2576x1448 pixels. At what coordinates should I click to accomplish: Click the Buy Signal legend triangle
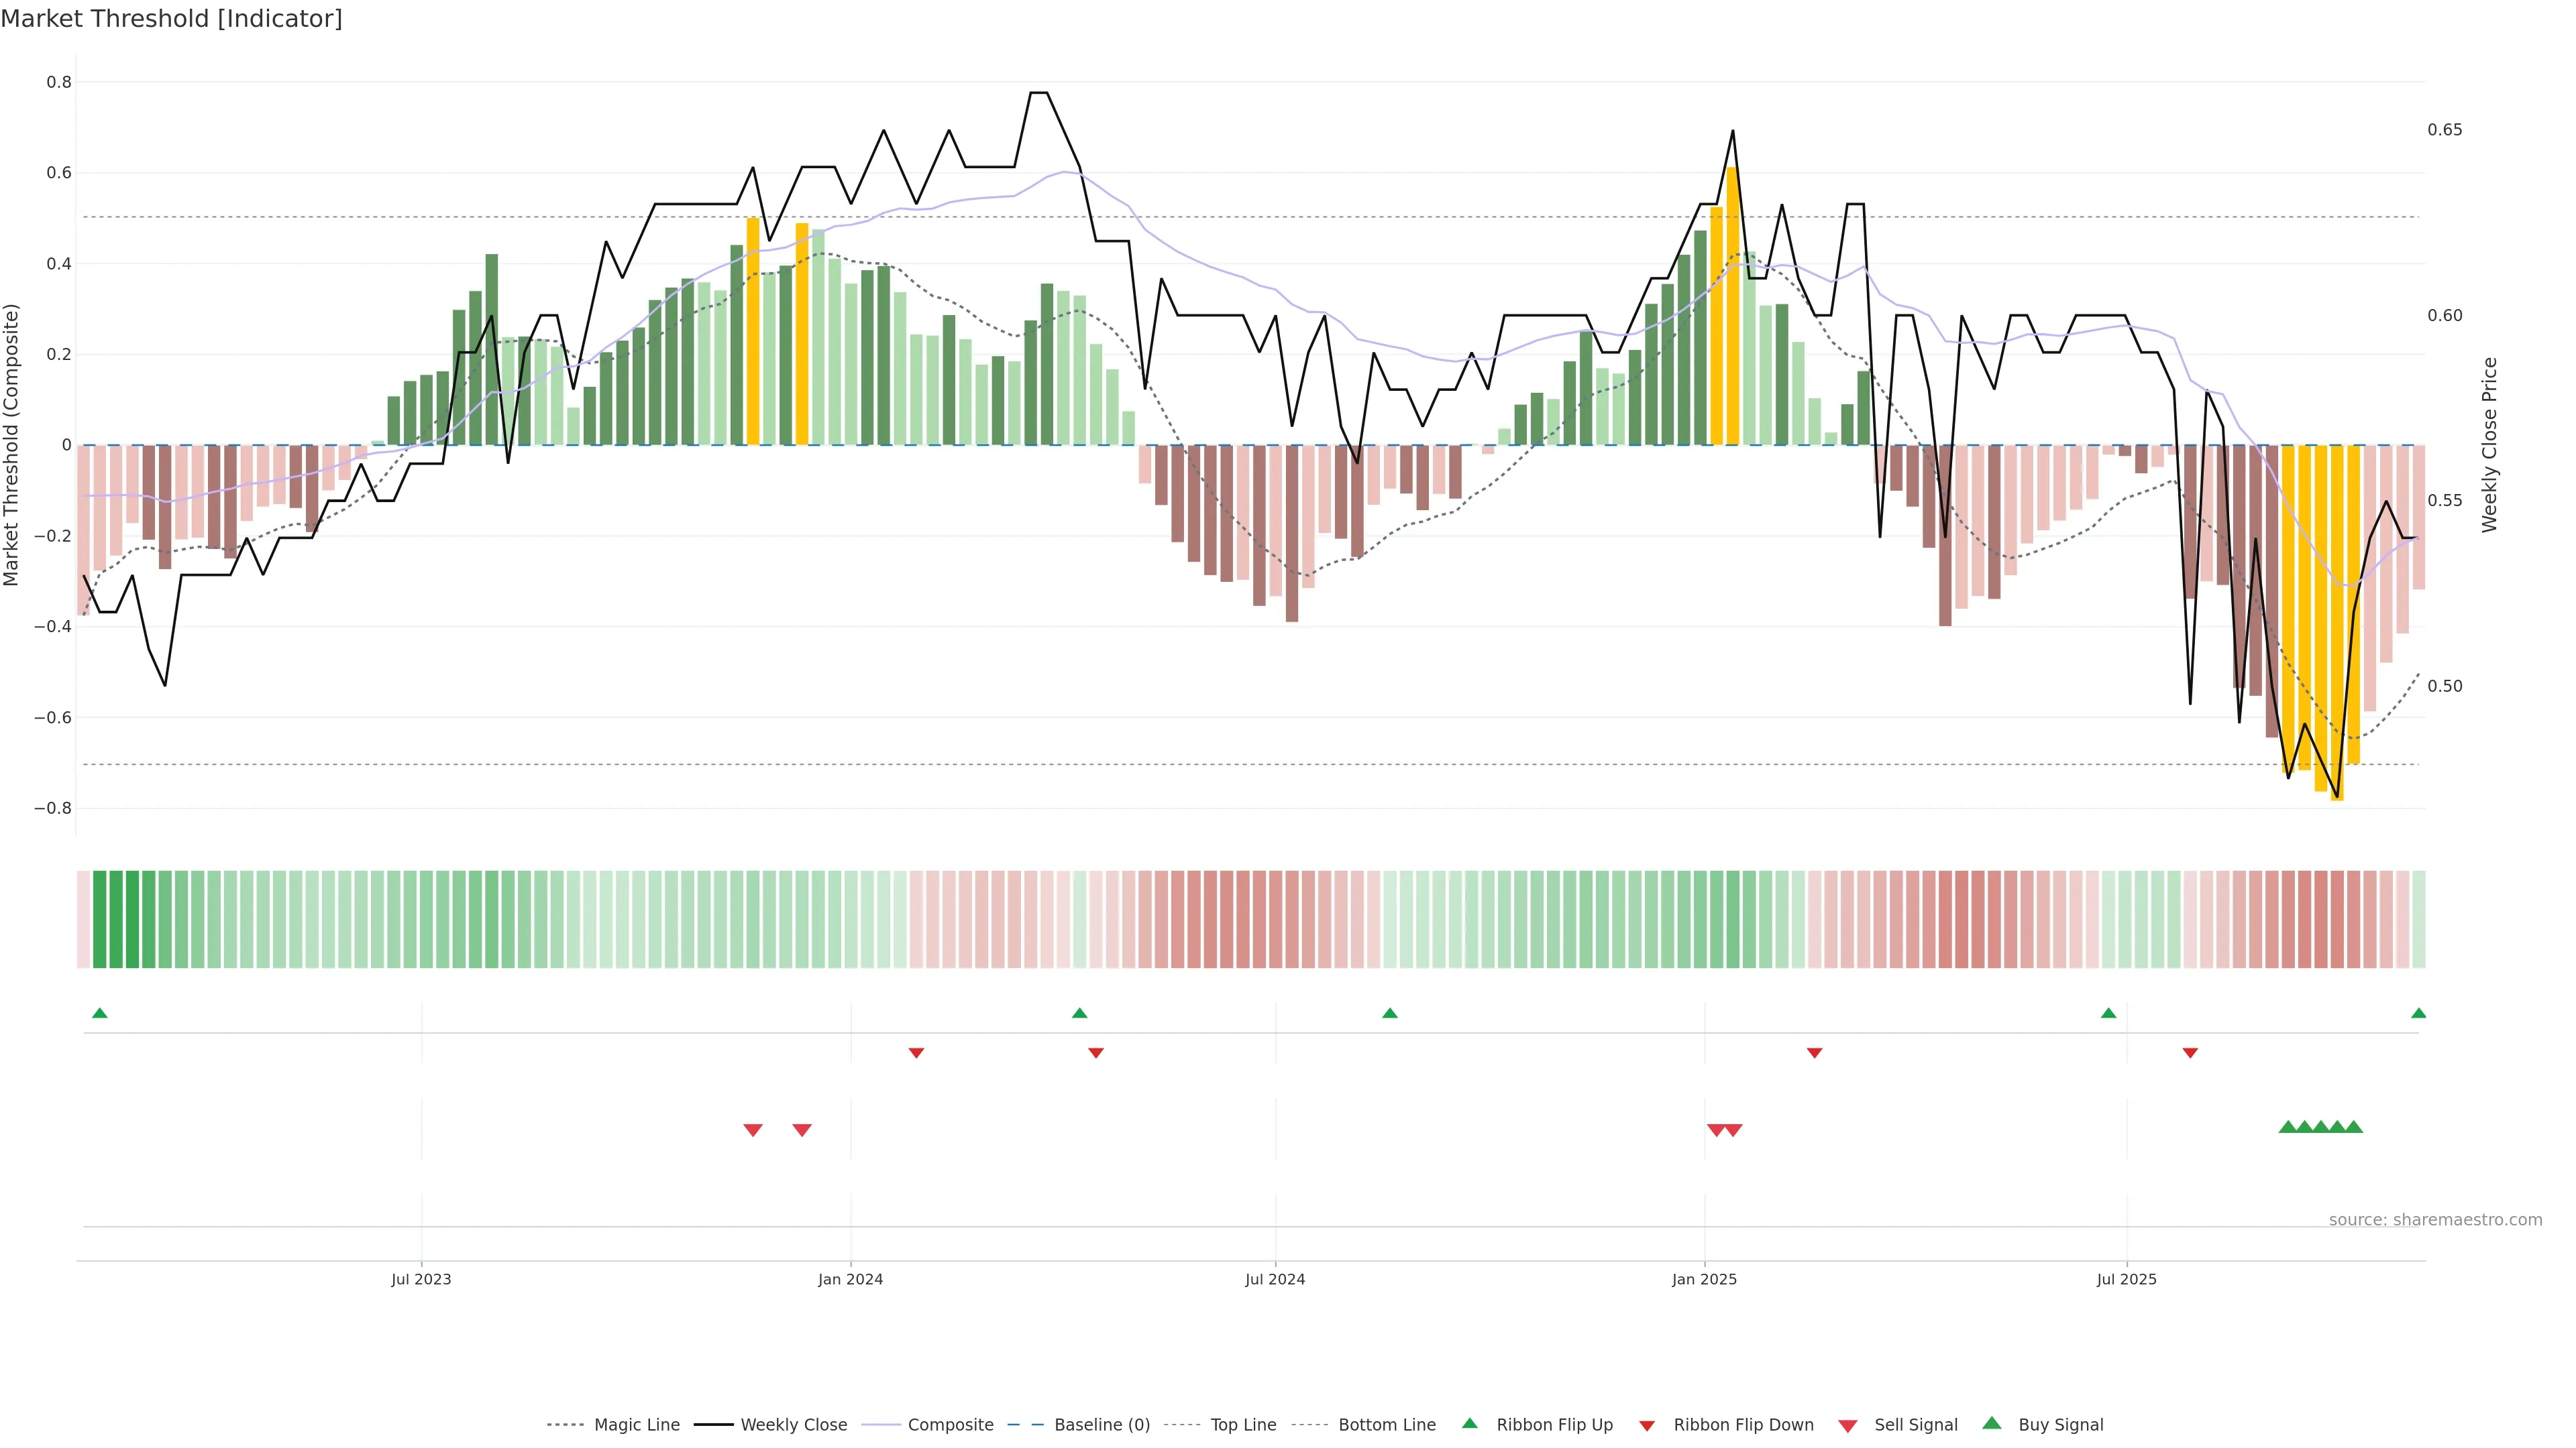point(1992,1423)
